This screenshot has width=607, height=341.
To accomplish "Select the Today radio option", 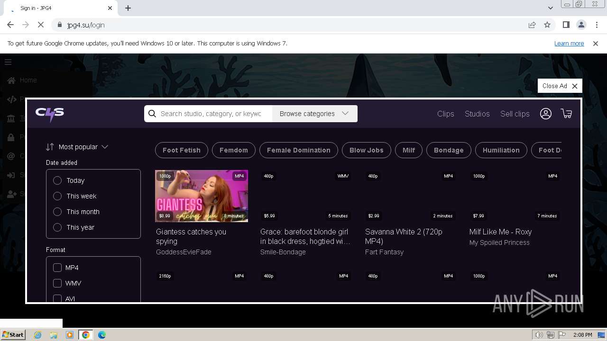I will (57, 180).
